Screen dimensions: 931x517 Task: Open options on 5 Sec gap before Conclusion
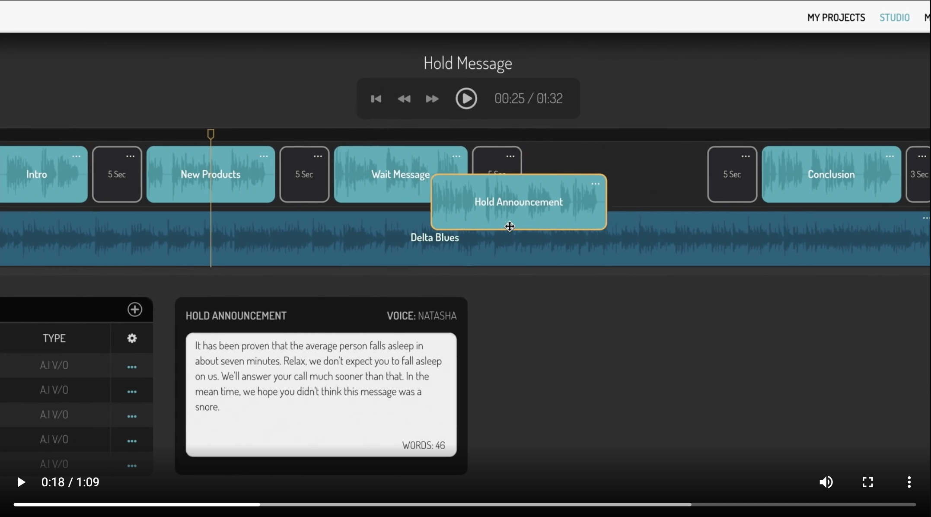point(746,156)
